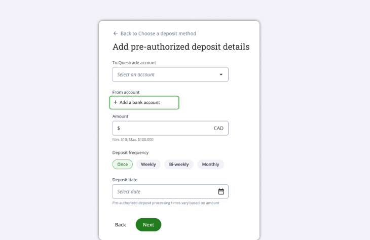
Task: Click the back arrow icon at top
Action: click(116, 33)
